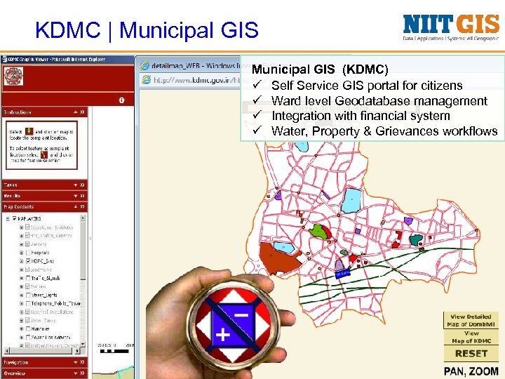Pan left using the dial's left white arrow
The height and width of the screenshot is (379, 505).
pyautogui.click(x=203, y=326)
